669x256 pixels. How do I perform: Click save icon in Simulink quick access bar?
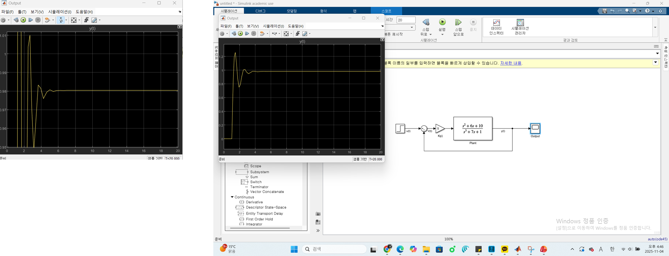(x=604, y=11)
